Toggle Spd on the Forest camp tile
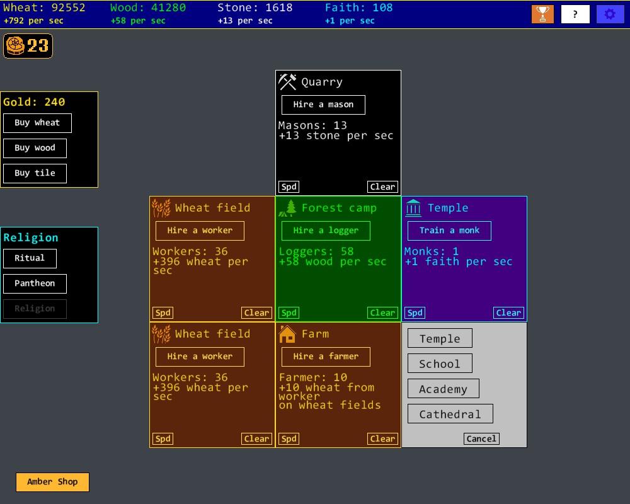This screenshot has width=630, height=504. coord(289,312)
